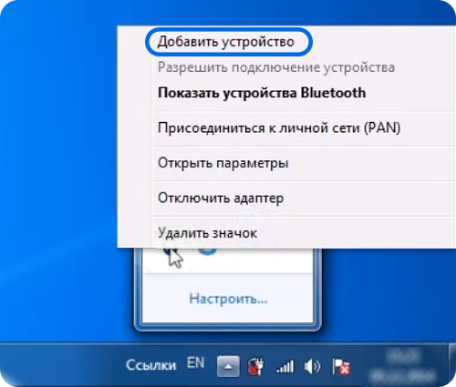This screenshot has width=456, height=387.
Task: Open the network signal bars icon
Action: pos(285,367)
